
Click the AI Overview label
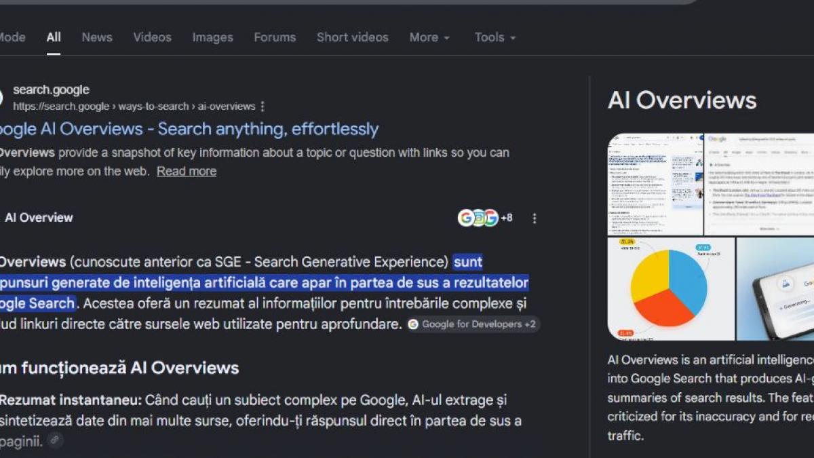click(39, 218)
